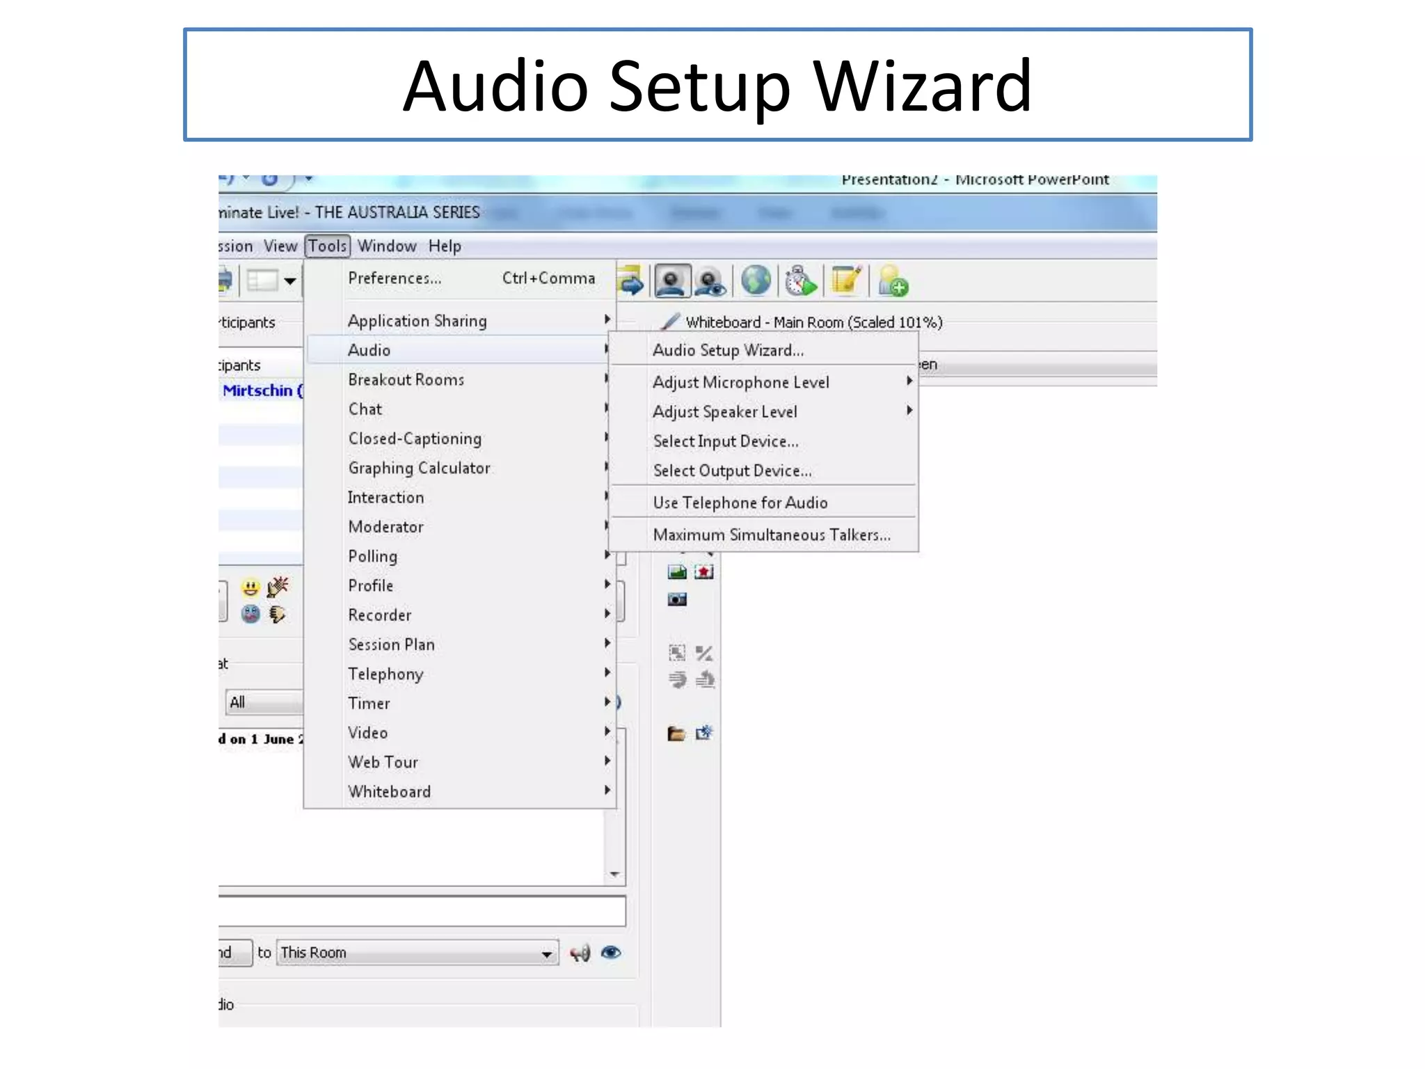Click the blue confused face emoticon
The width and height of the screenshot is (1425, 1069).
[250, 614]
